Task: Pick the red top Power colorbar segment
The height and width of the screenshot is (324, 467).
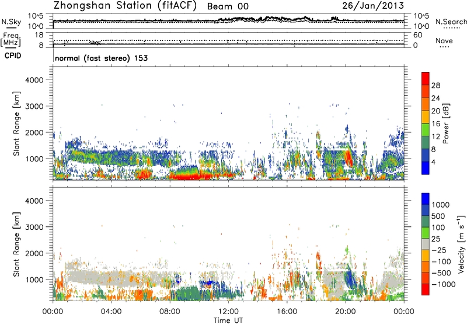Action: [426, 78]
